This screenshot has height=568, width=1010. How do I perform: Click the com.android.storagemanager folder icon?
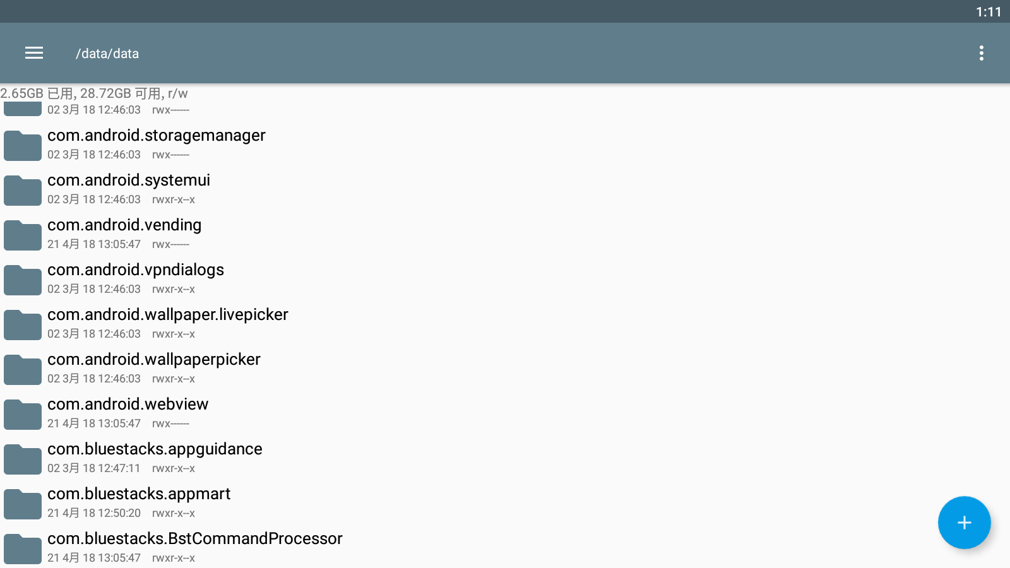[x=23, y=145]
